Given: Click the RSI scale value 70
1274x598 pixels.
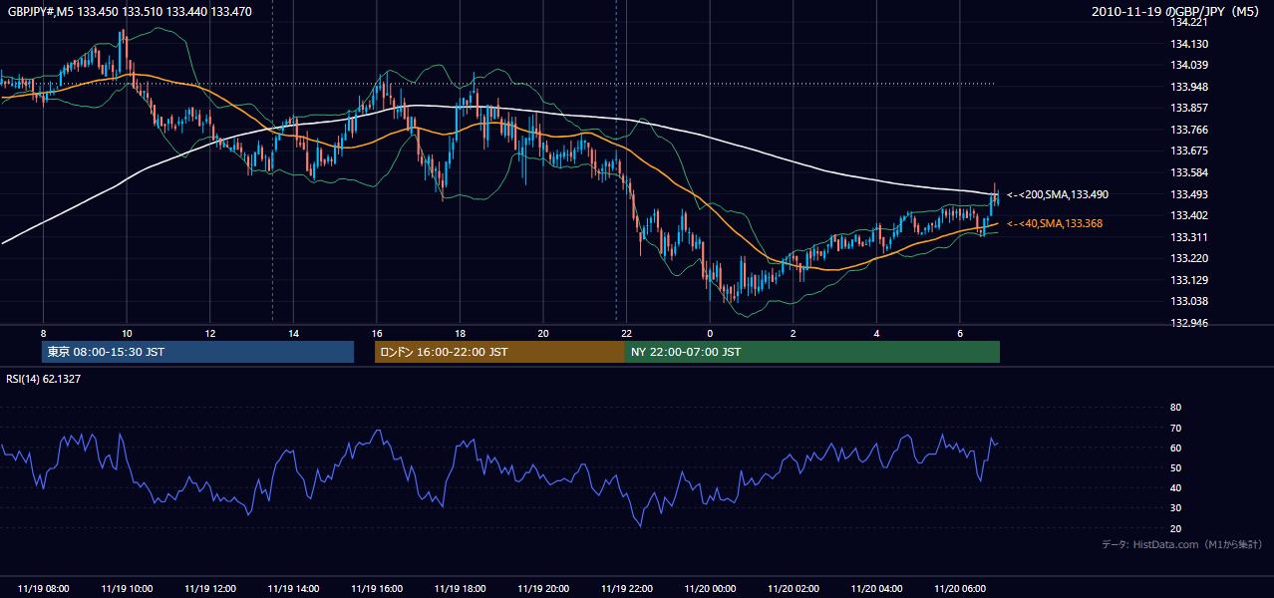Looking at the screenshot, I should (1175, 428).
